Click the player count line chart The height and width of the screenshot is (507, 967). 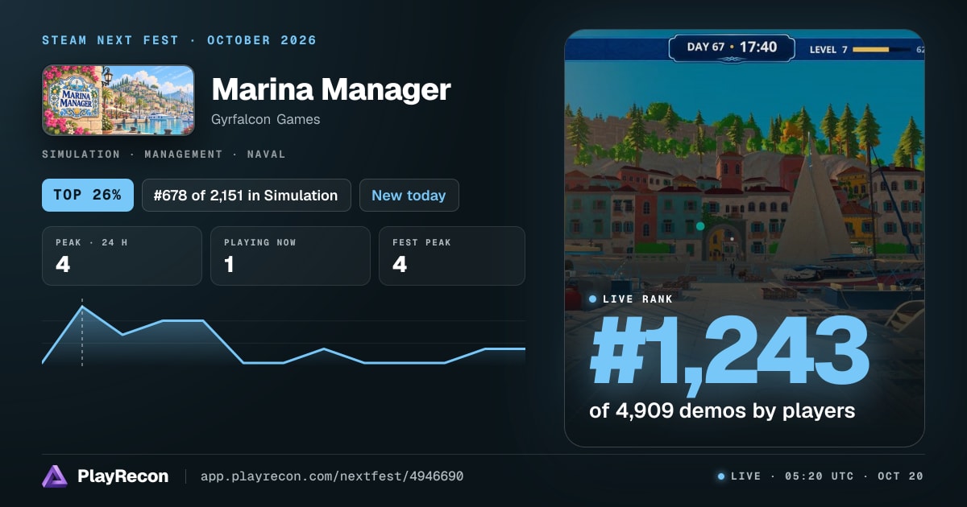tap(284, 335)
